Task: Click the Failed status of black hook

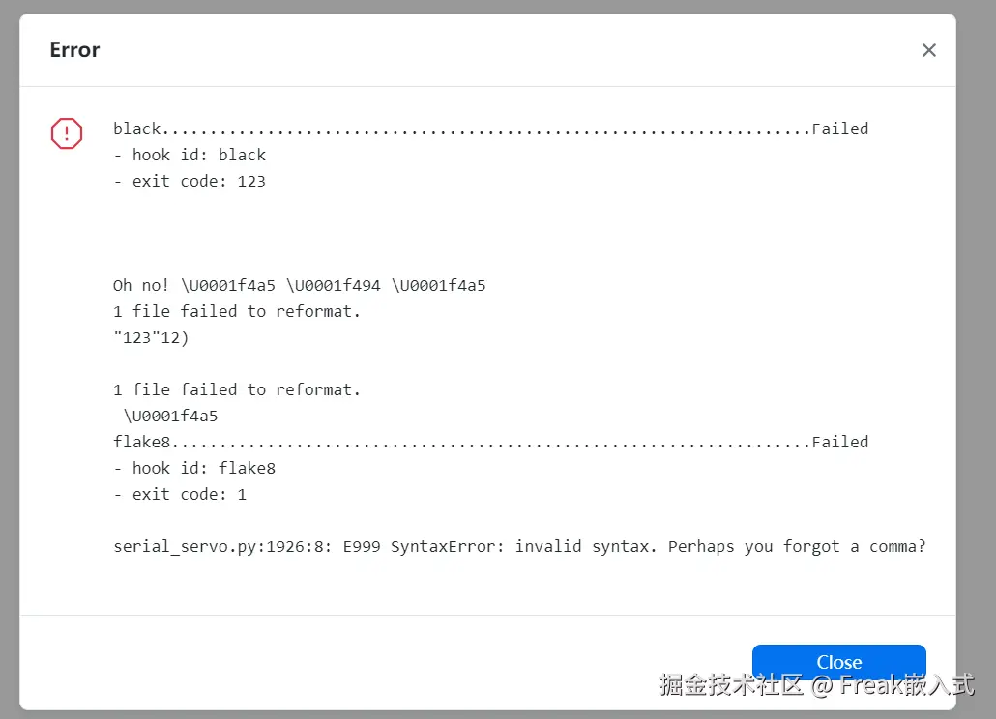Action: click(x=839, y=129)
